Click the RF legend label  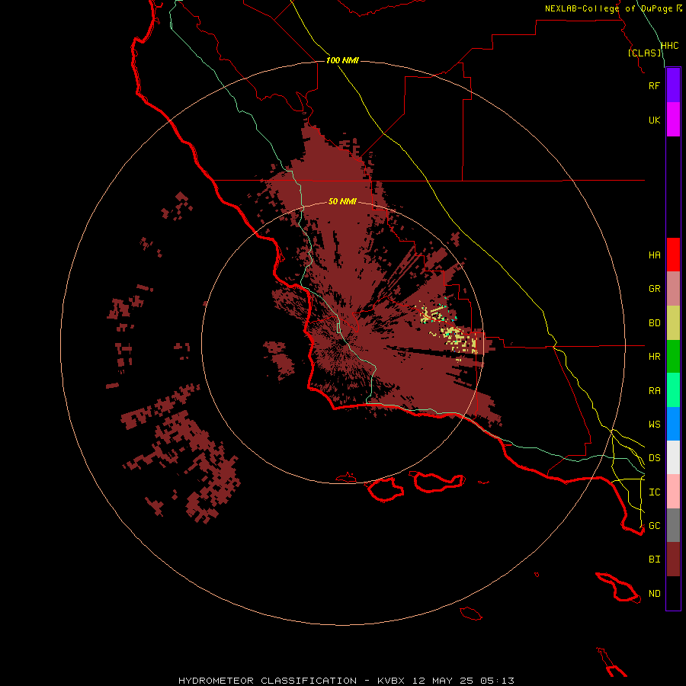coord(654,85)
